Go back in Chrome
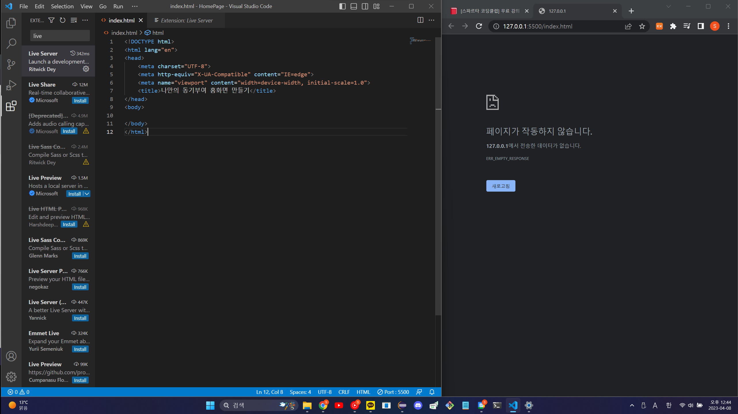The width and height of the screenshot is (738, 414). tap(451, 26)
